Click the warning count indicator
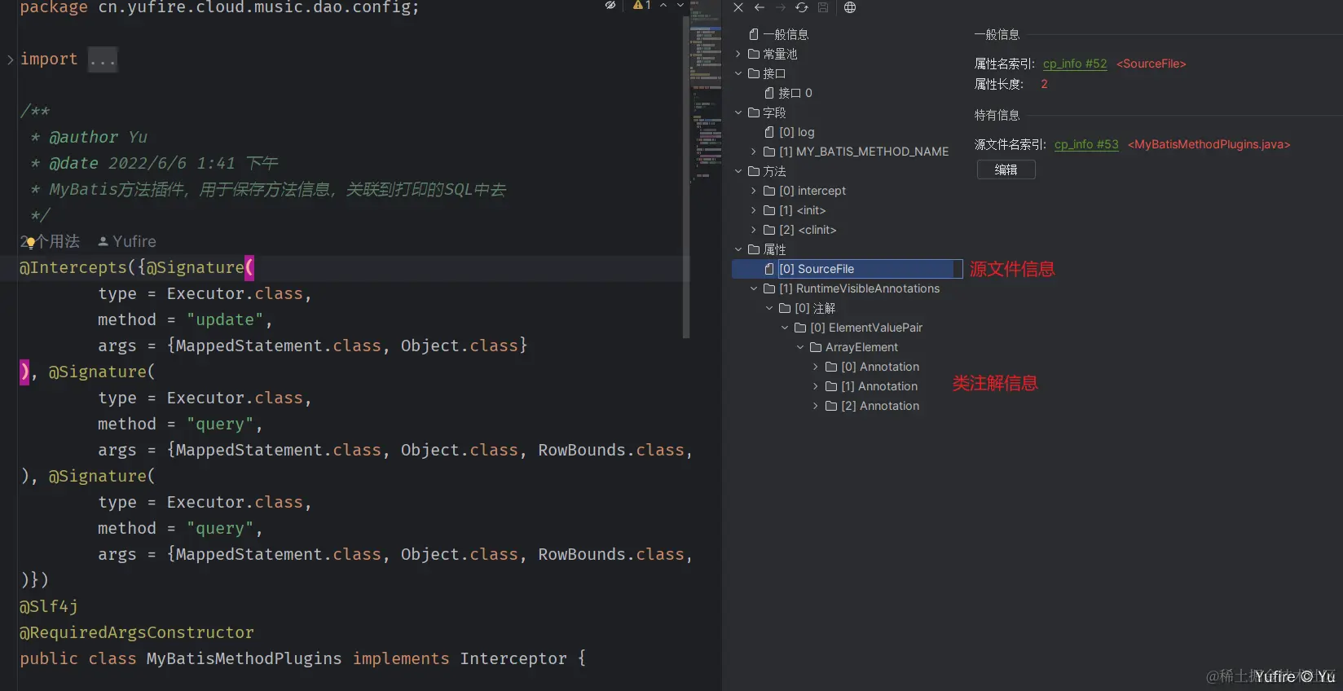1343x691 pixels. [x=642, y=6]
